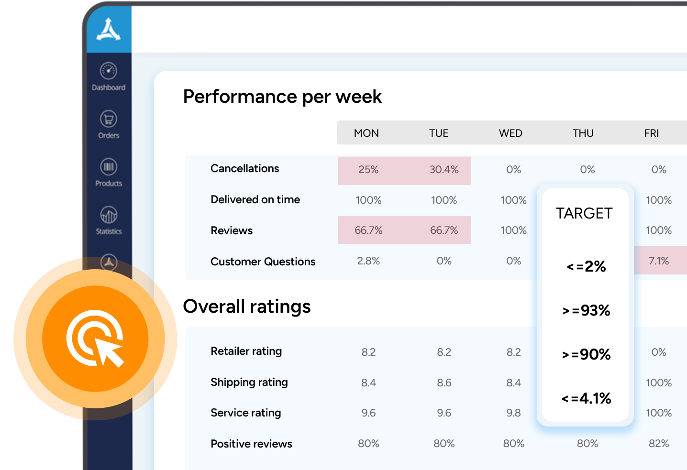The height and width of the screenshot is (470, 687).
Task: Select the MON column header
Action: coord(366,133)
